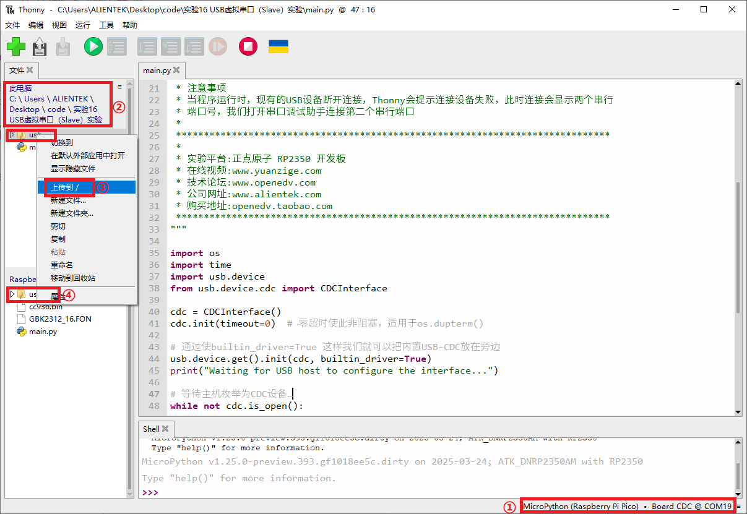The width and height of the screenshot is (747, 514).
Task: Close the 文件 panel tab
Action: tap(30, 70)
